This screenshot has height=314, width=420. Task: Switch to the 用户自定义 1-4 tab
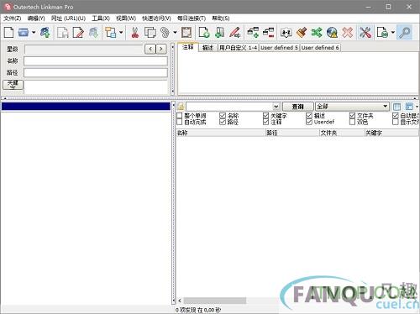point(238,48)
